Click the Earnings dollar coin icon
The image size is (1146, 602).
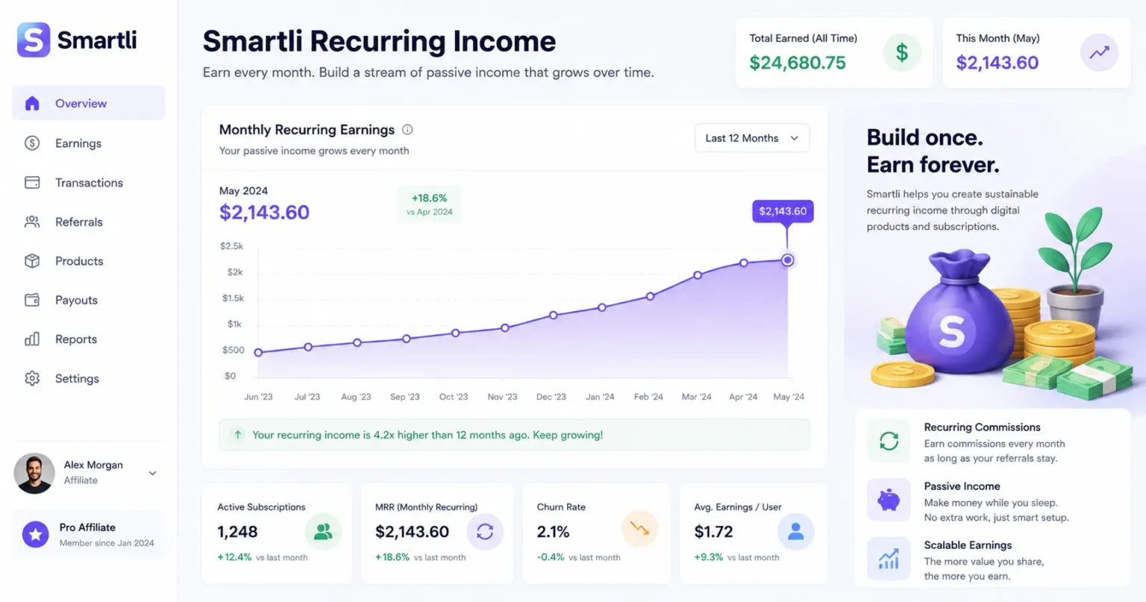(32, 143)
